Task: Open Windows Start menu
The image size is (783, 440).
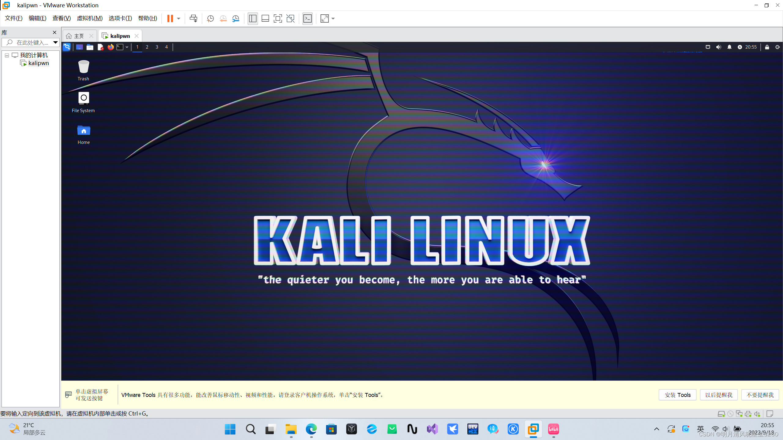Action: tap(230, 429)
